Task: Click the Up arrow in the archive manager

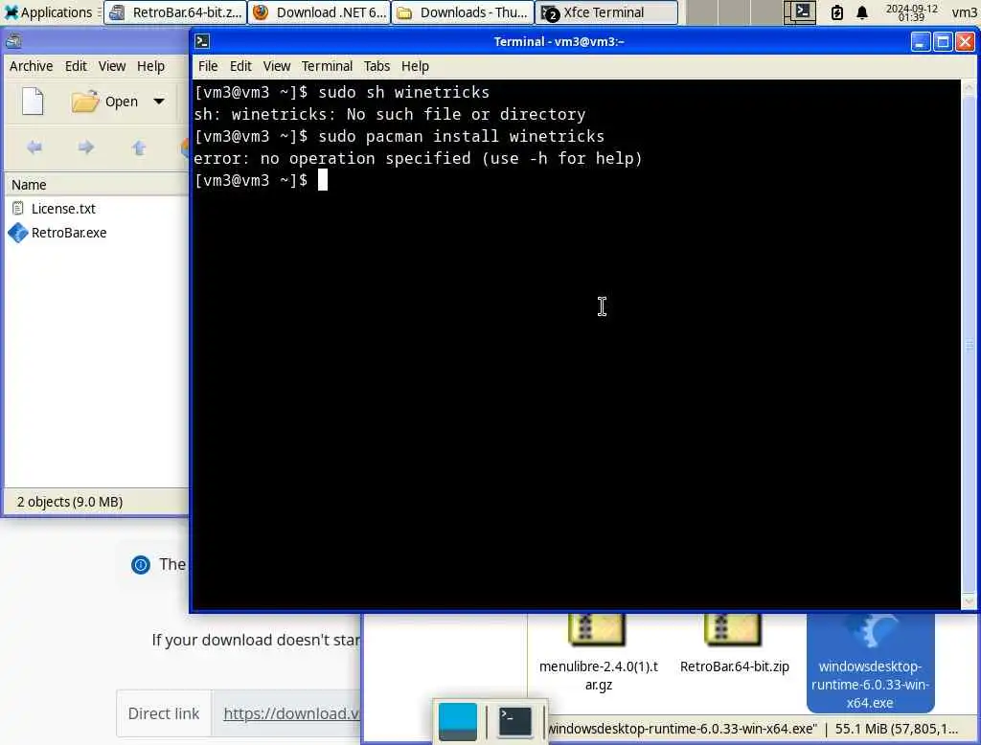Action: (x=139, y=147)
